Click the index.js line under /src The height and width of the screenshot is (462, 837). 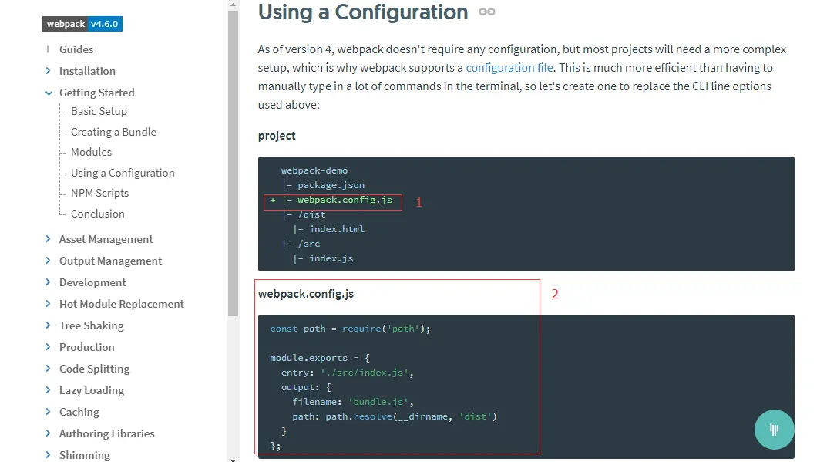tap(323, 258)
